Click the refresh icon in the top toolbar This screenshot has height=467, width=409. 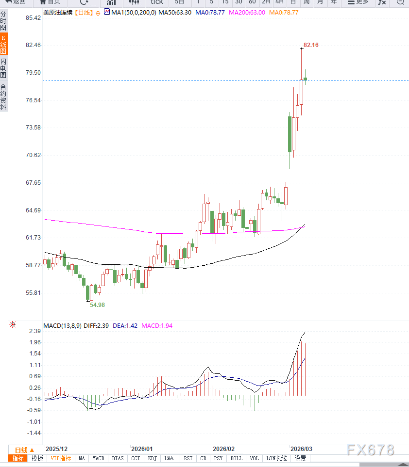(84, 2)
